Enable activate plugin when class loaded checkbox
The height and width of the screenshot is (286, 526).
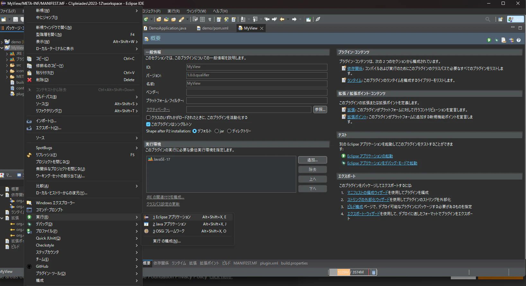148,118
